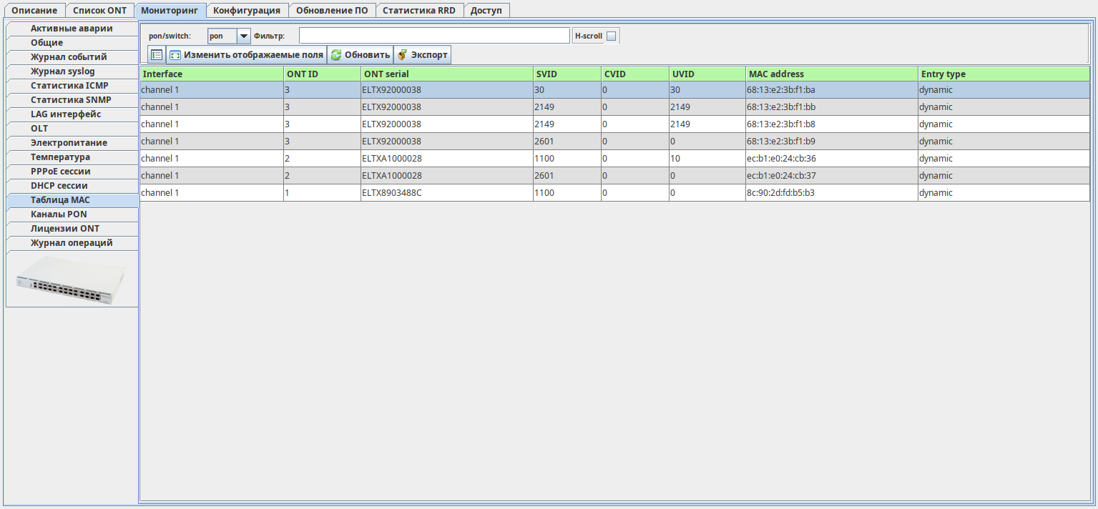The width and height of the screenshot is (1098, 509).
Task: Sort by the ONT serial column header
Action: 446,74
